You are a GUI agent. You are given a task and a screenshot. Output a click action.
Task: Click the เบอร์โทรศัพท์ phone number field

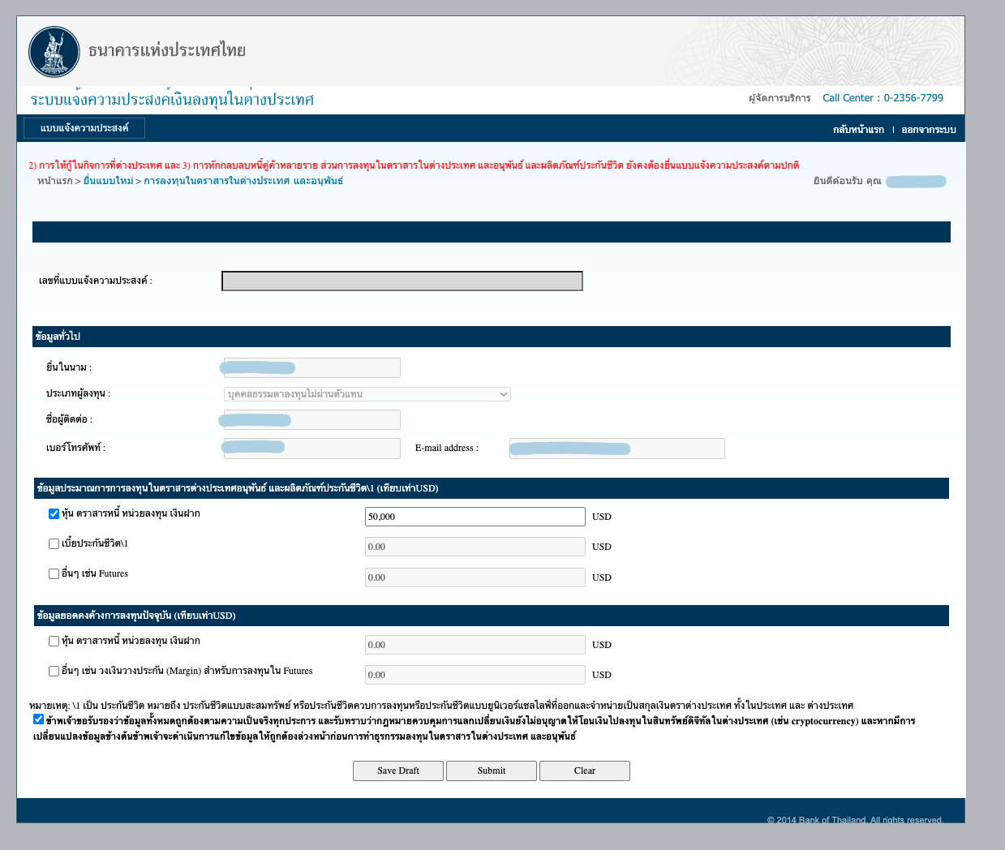(x=311, y=449)
